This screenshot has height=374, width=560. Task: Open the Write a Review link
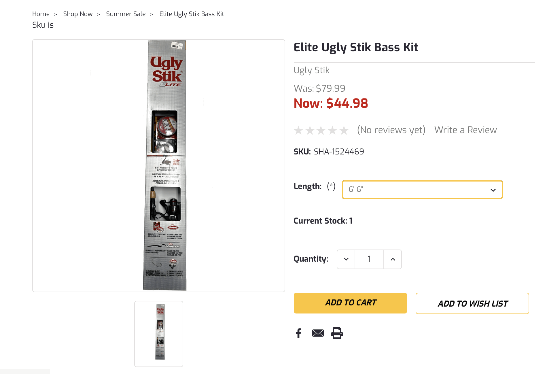[466, 130]
